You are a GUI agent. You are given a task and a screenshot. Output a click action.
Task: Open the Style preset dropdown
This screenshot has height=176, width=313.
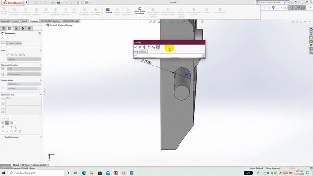(24, 59)
